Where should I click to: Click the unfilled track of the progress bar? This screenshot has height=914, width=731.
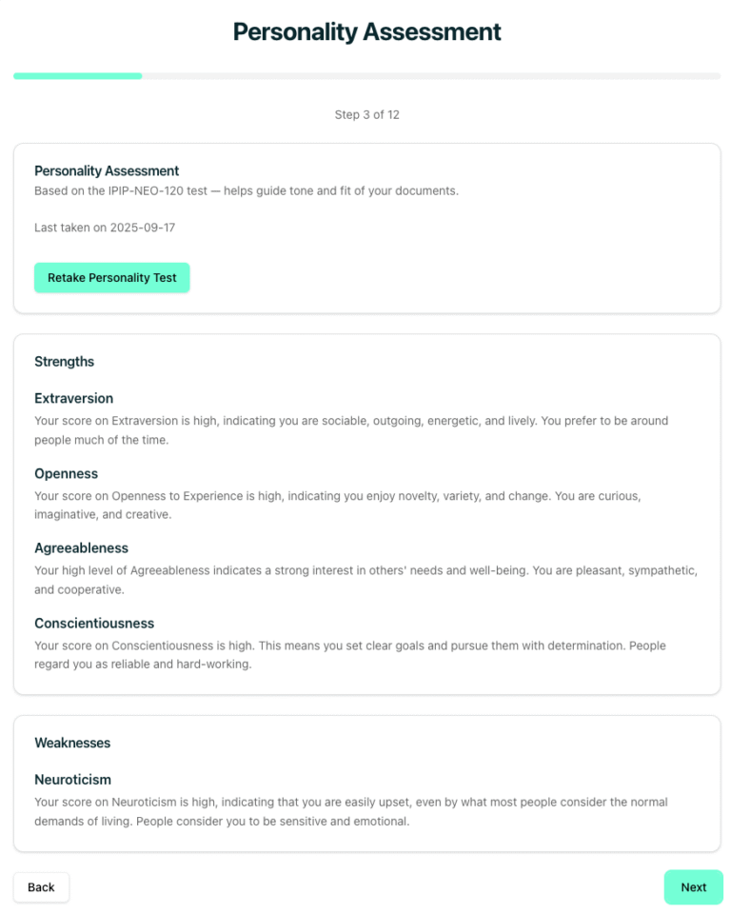pyautogui.click(x=430, y=76)
